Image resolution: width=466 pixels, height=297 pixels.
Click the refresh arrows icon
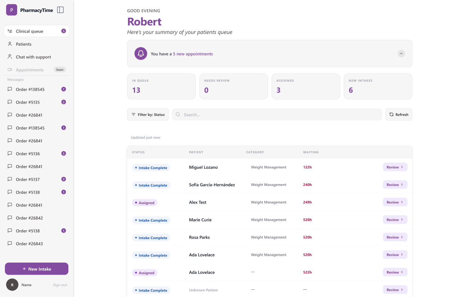(x=391, y=115)
